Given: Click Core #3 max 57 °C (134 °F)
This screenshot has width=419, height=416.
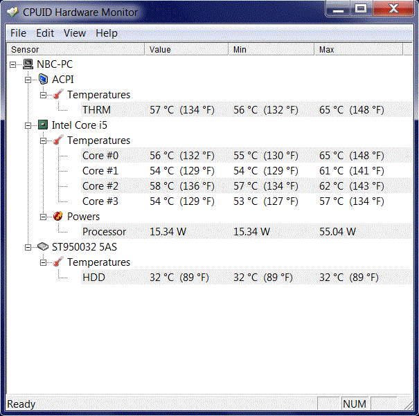Looking at the screenshot, I should 351,201.
